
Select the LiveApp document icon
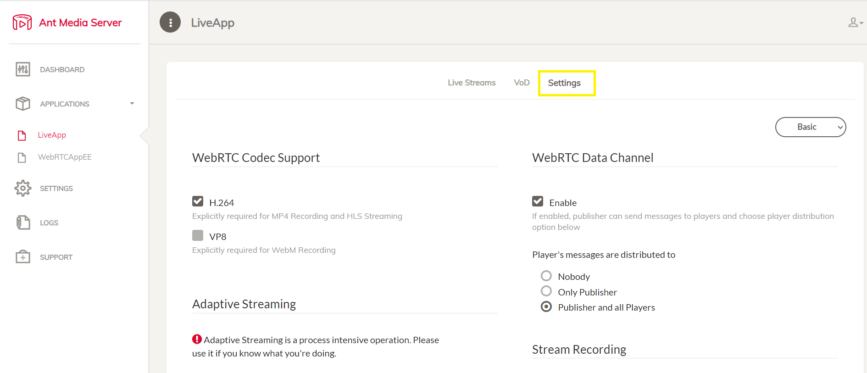(x=22, y=135)
